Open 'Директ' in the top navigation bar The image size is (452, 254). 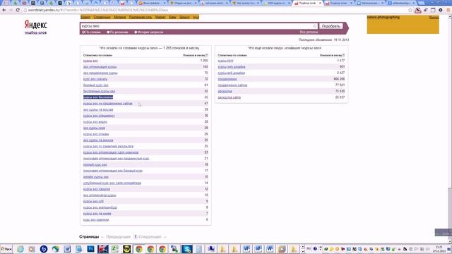pyautogui.click(x=85, y=17)
